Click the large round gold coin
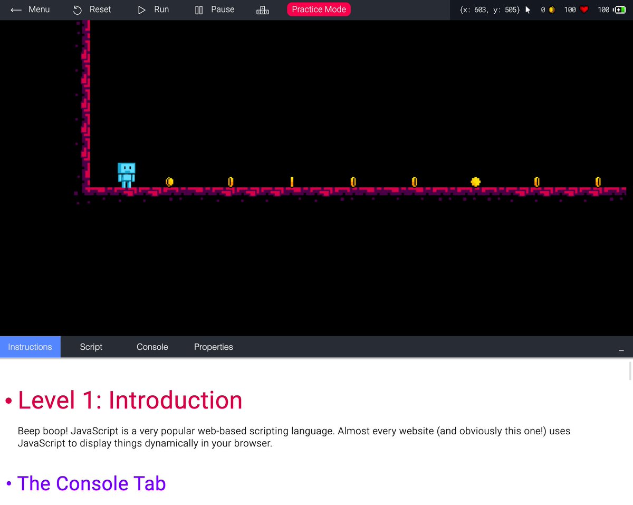Screen dimensions: 633x505 click(x=475, y=182)
